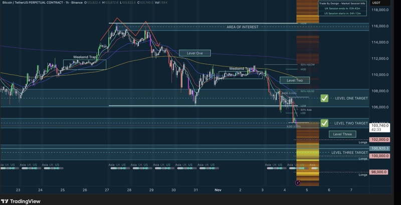Screen dimensions: 401x205
Task: Select the Level One label box
Action: pyautogui.click(x=195, y=53)
